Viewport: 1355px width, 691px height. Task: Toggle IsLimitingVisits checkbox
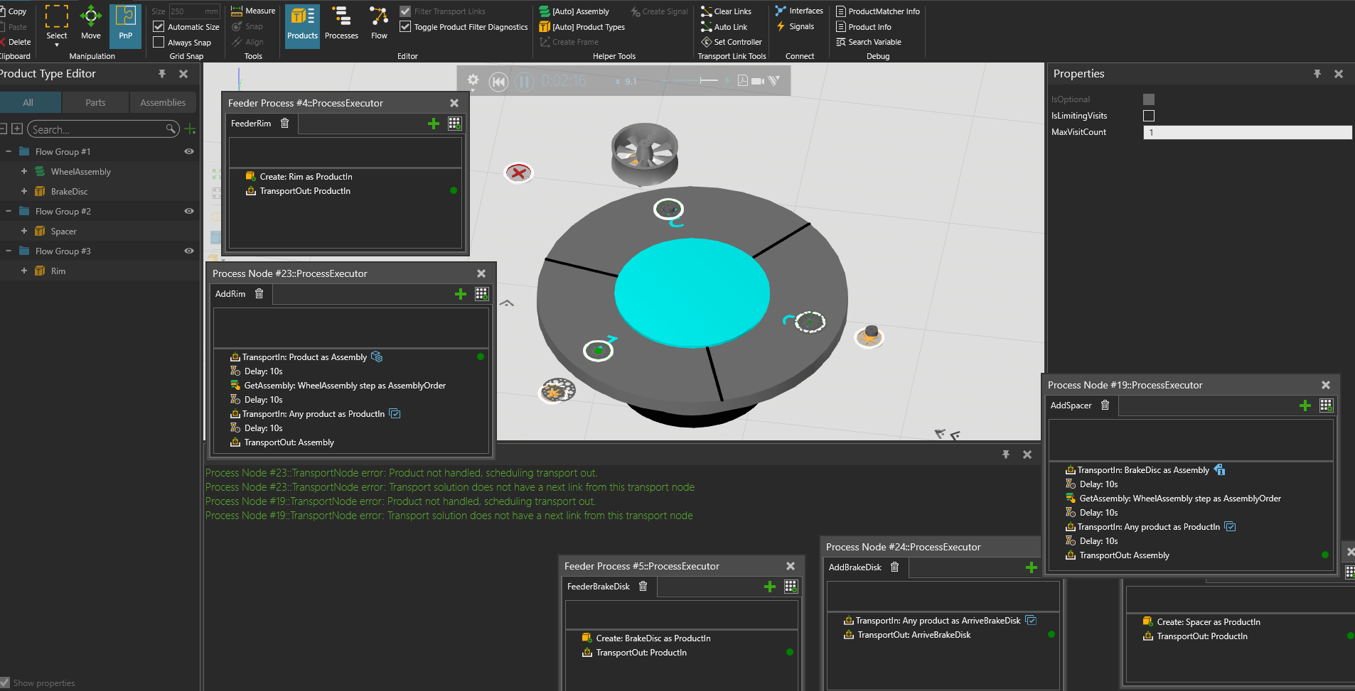[x=1148, y=116]
